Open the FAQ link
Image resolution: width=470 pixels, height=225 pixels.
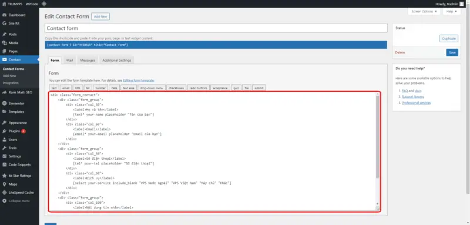pos(405,90)
